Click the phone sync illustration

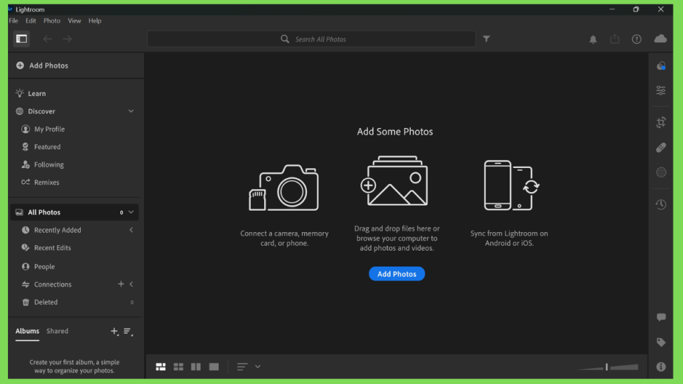point(512,185)
